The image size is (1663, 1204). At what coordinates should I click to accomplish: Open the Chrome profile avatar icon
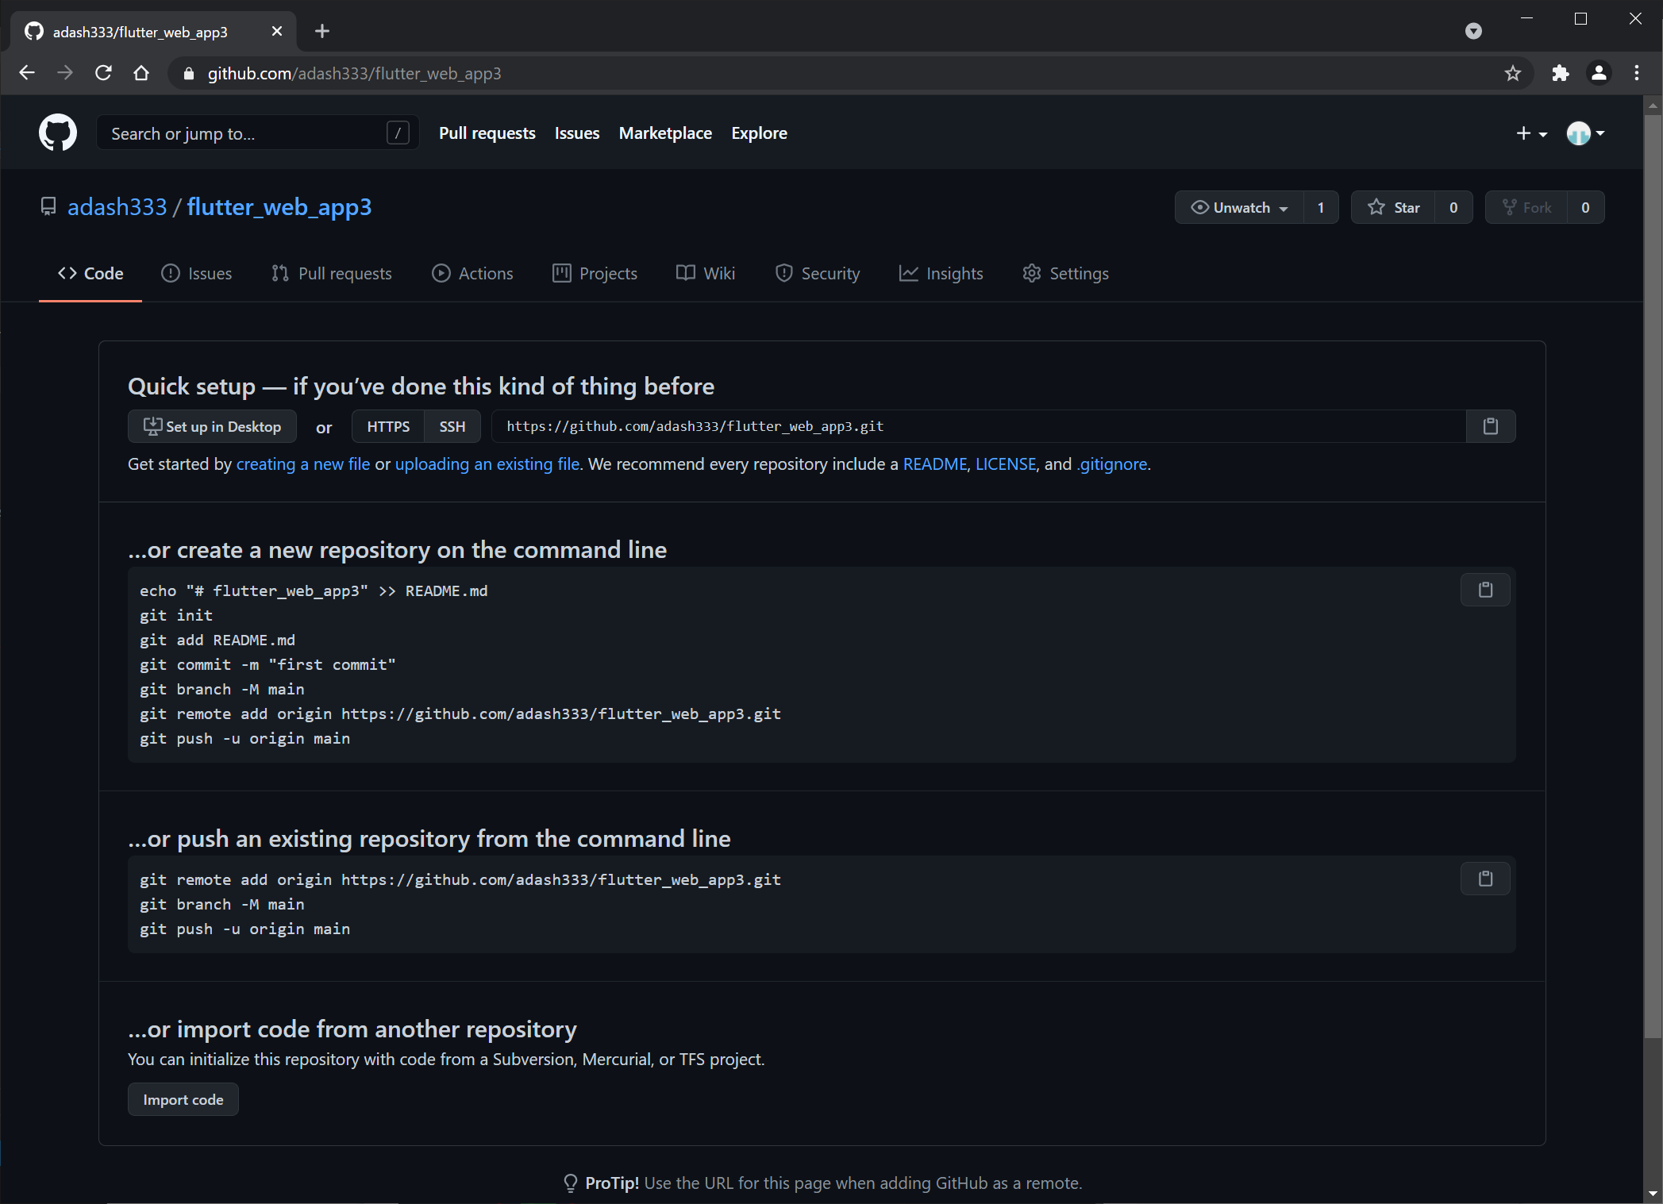(x=1599, y=73)
